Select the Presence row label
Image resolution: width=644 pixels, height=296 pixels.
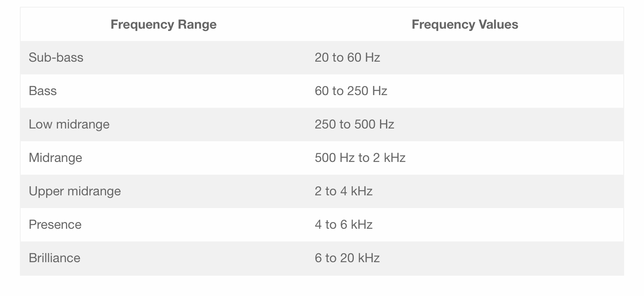[55, 225]
